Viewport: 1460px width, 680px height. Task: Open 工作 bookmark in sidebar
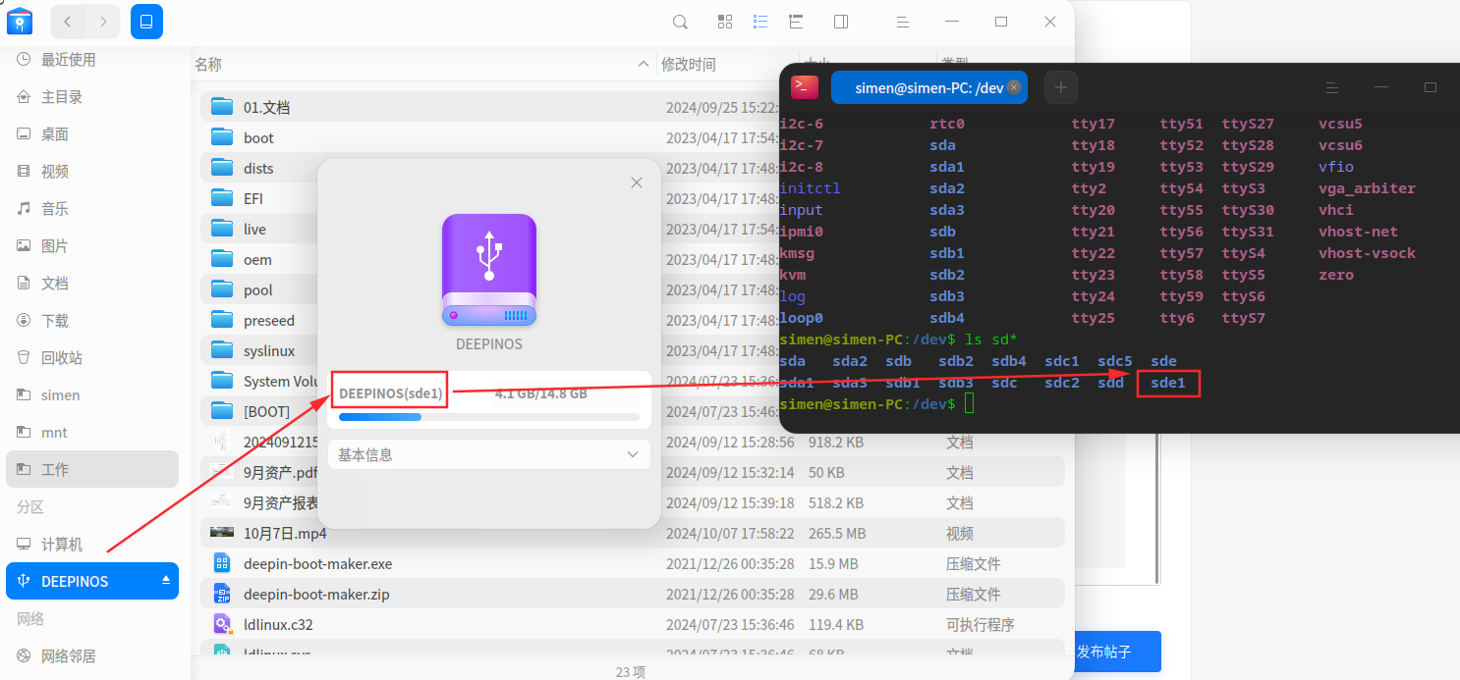click(x=92, y=470)
